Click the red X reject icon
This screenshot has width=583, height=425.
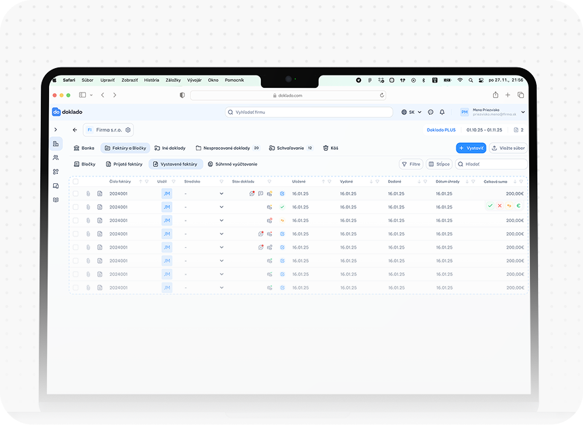(x=500, y=206)
